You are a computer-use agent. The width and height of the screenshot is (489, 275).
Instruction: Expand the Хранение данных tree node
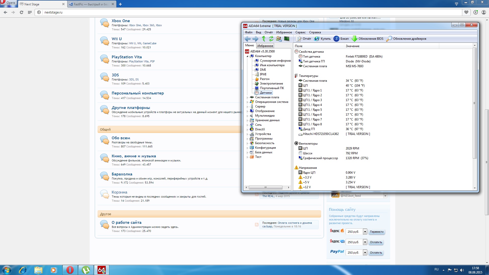[x=247, y=120]
